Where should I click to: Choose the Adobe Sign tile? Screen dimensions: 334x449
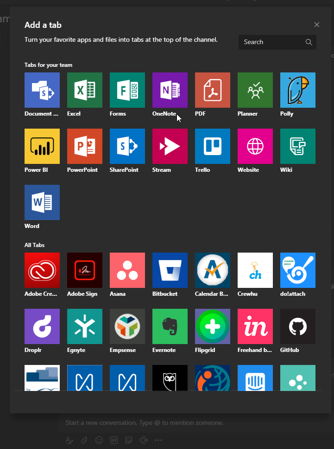[85, 270]
